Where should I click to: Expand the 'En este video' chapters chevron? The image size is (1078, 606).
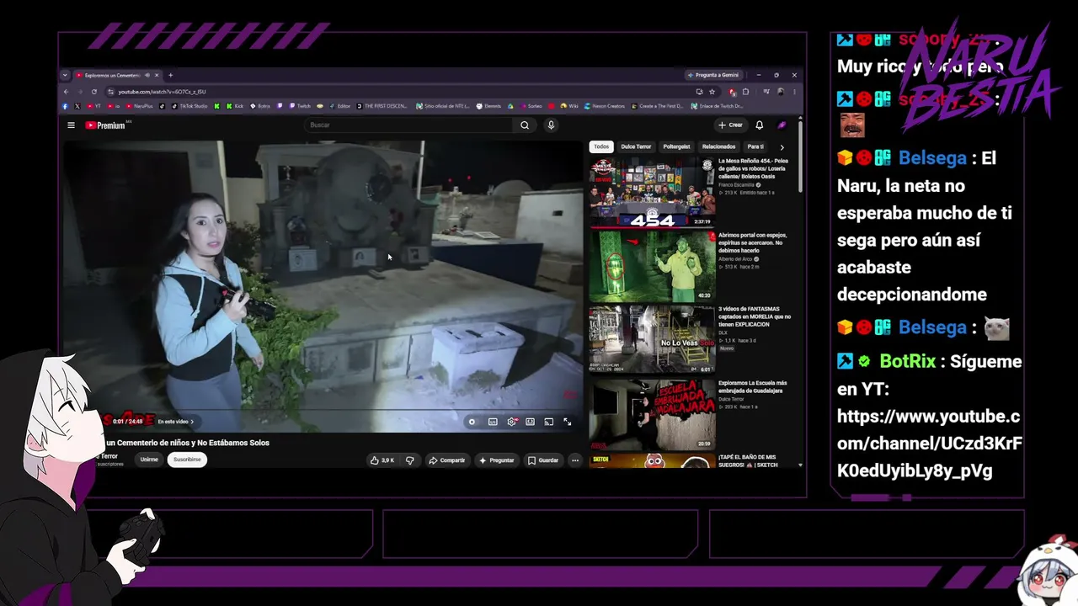pyautogui.click(x=192, y=422)
